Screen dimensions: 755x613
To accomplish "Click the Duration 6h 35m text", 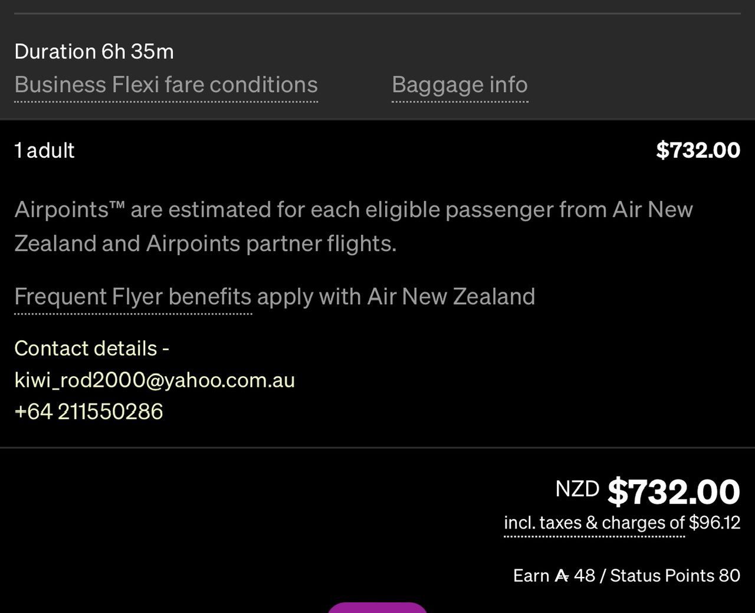I will pyautogui.click(x=94, y=52).
